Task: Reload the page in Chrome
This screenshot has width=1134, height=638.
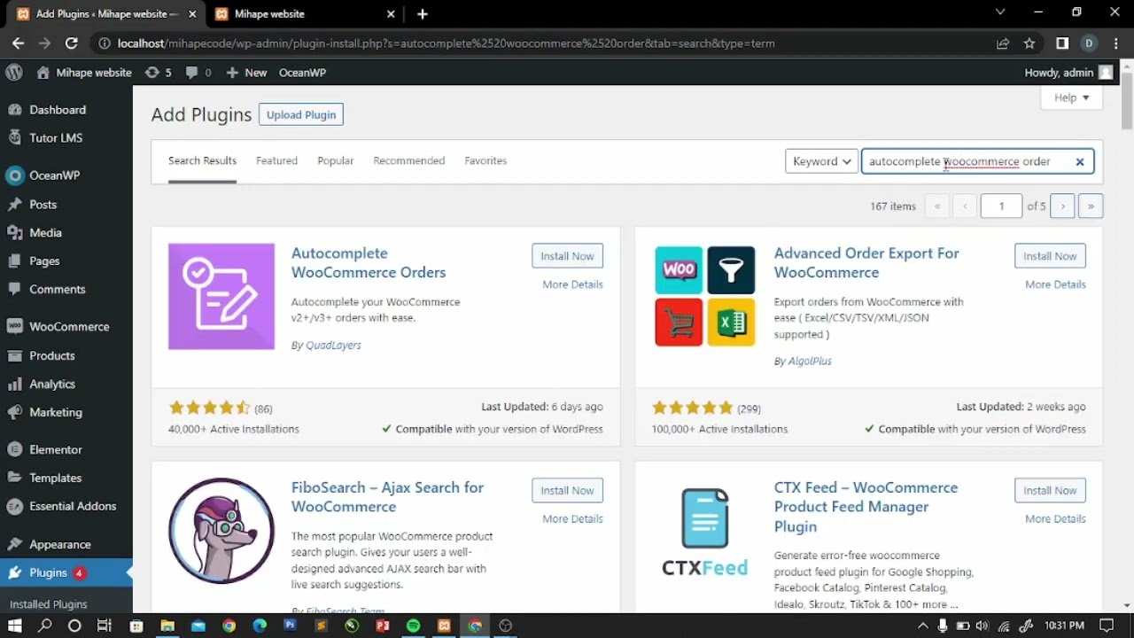Action: click(x=72, y=43)
